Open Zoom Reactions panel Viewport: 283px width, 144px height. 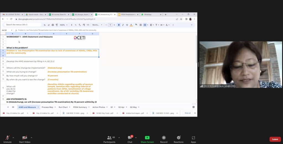point(179,138)
